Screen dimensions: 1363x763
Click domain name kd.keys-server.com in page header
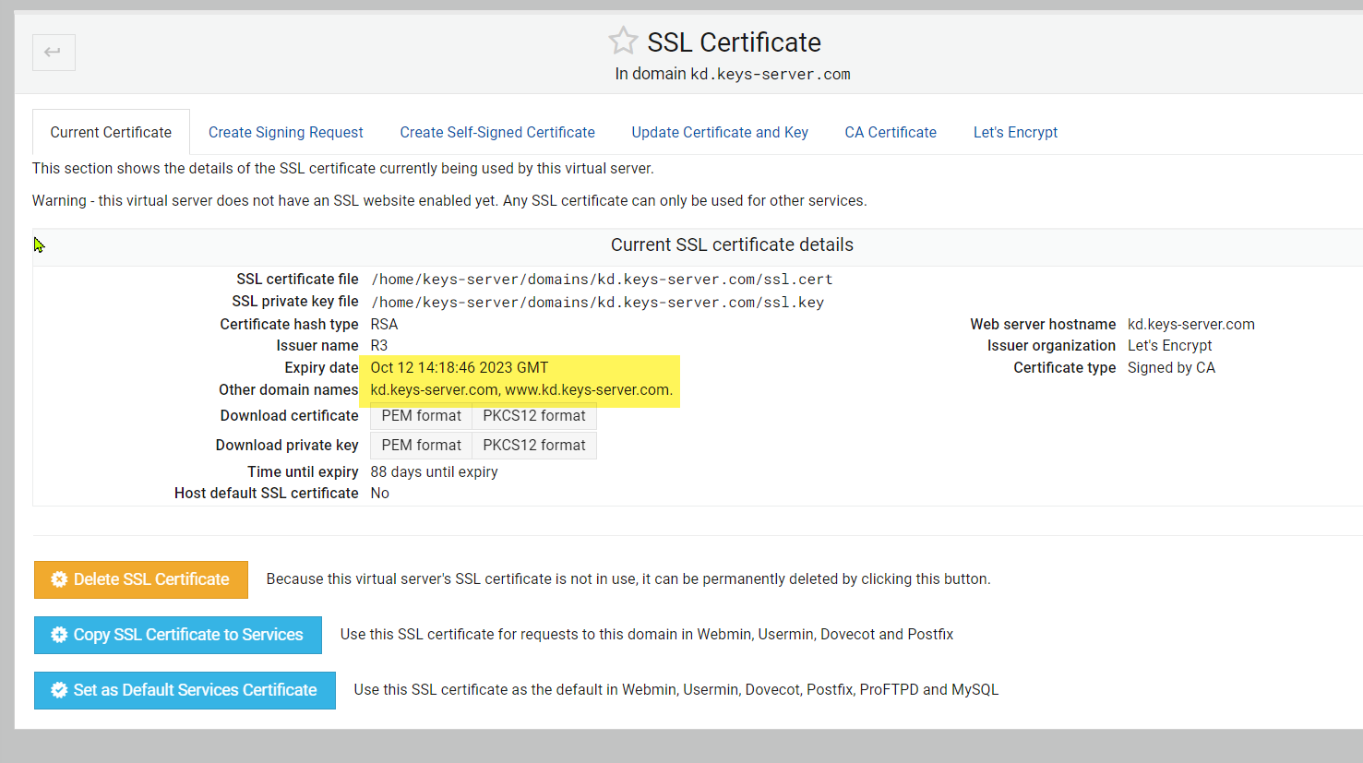click(x=771, y=74)
